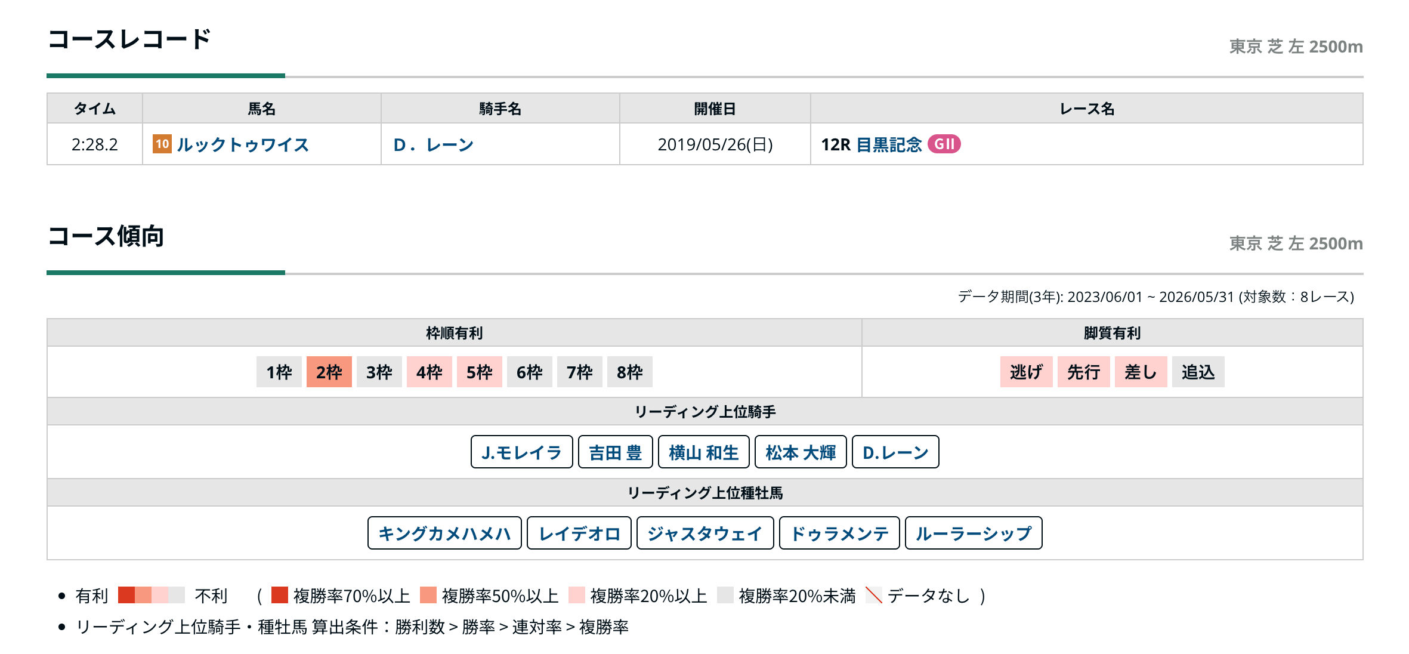
Task: Click the GII grade badge
Action: tap(944, 144)
